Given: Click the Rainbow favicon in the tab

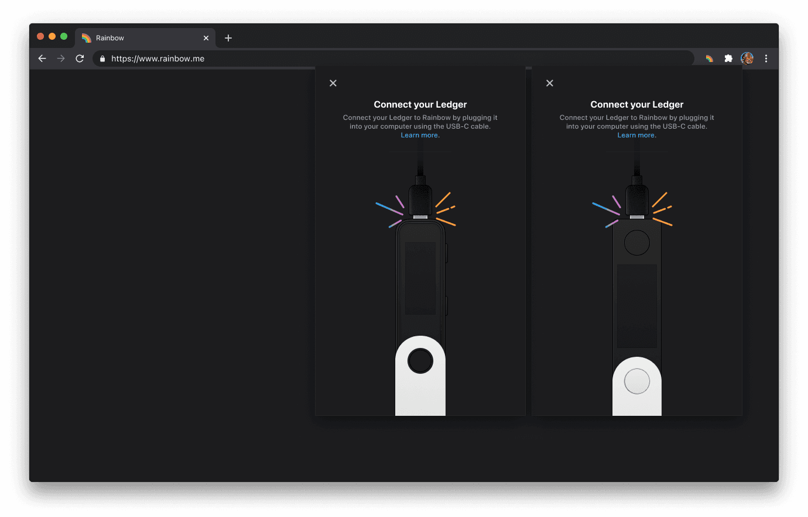Looking at the screenshot, I should click(x=87, y=38).
